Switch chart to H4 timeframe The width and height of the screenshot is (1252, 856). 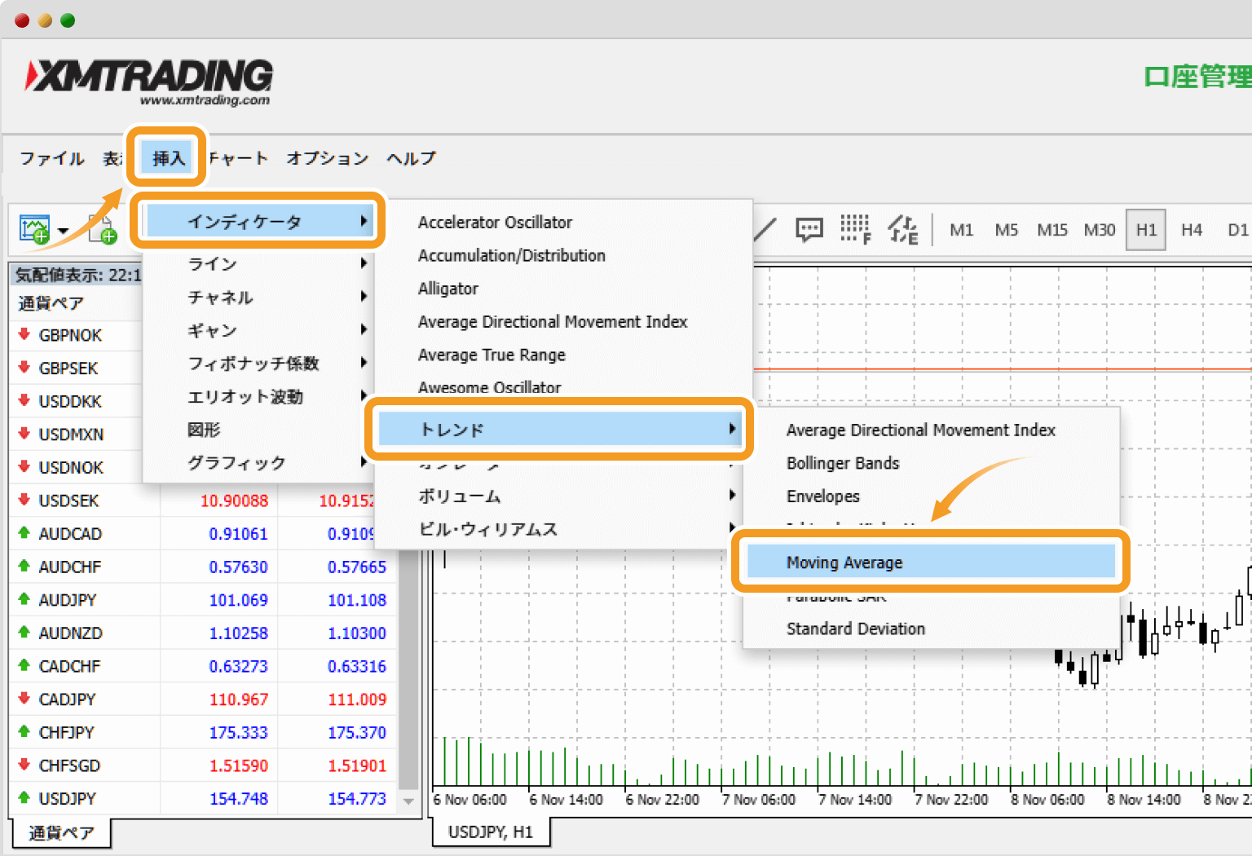pyautogui.click(x=1192, y=230)
